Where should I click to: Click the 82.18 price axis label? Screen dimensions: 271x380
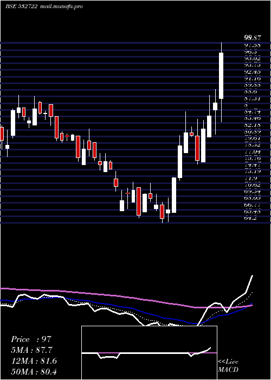pos(252,125)
